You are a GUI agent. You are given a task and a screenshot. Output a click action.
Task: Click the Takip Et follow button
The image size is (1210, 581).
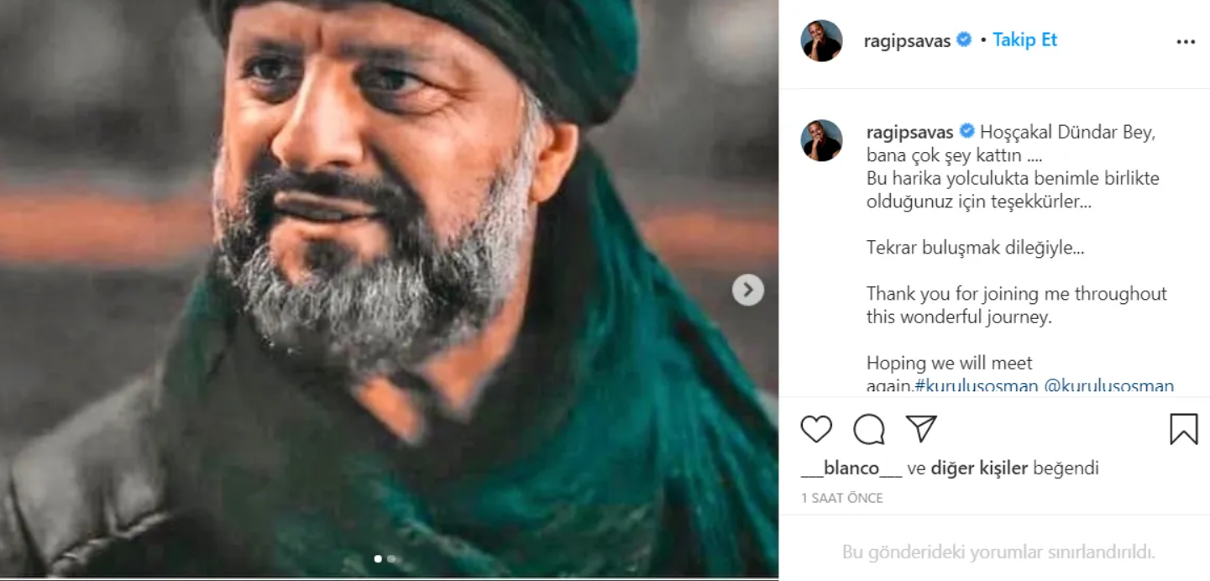1024,39
